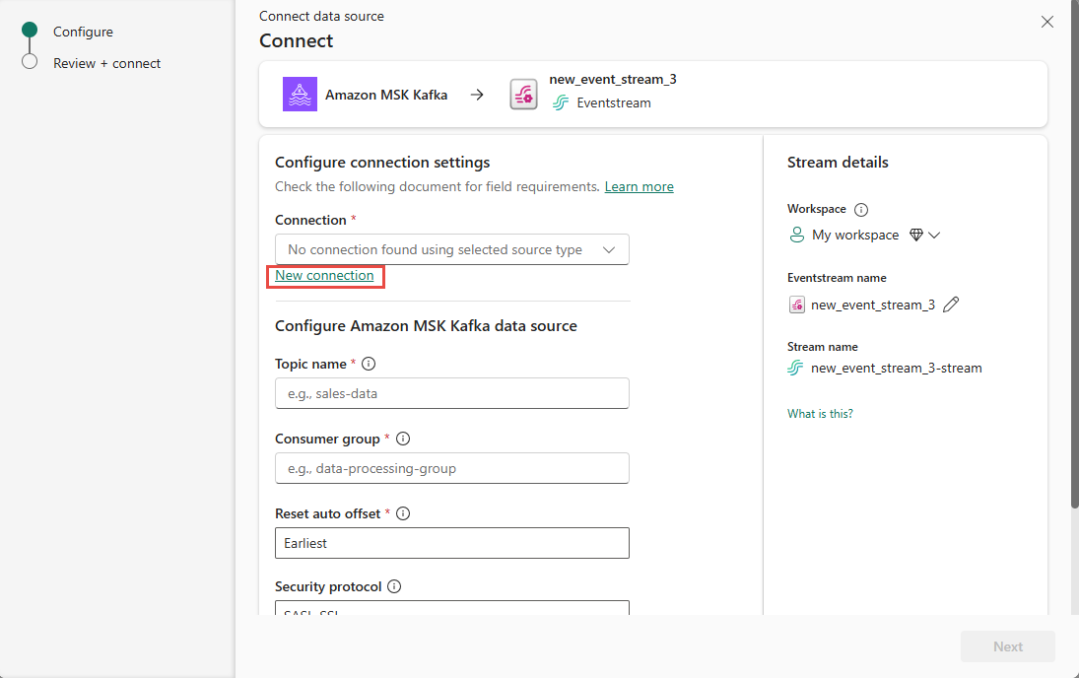1079x678 pixels.
Task: Click the Amazon MSK Kafka title text
Action: pyautogui.click(x=386, y=95)
